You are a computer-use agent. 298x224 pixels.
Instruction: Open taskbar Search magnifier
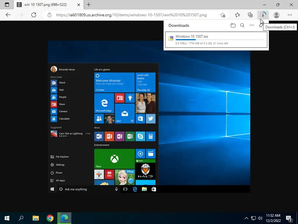21,218
